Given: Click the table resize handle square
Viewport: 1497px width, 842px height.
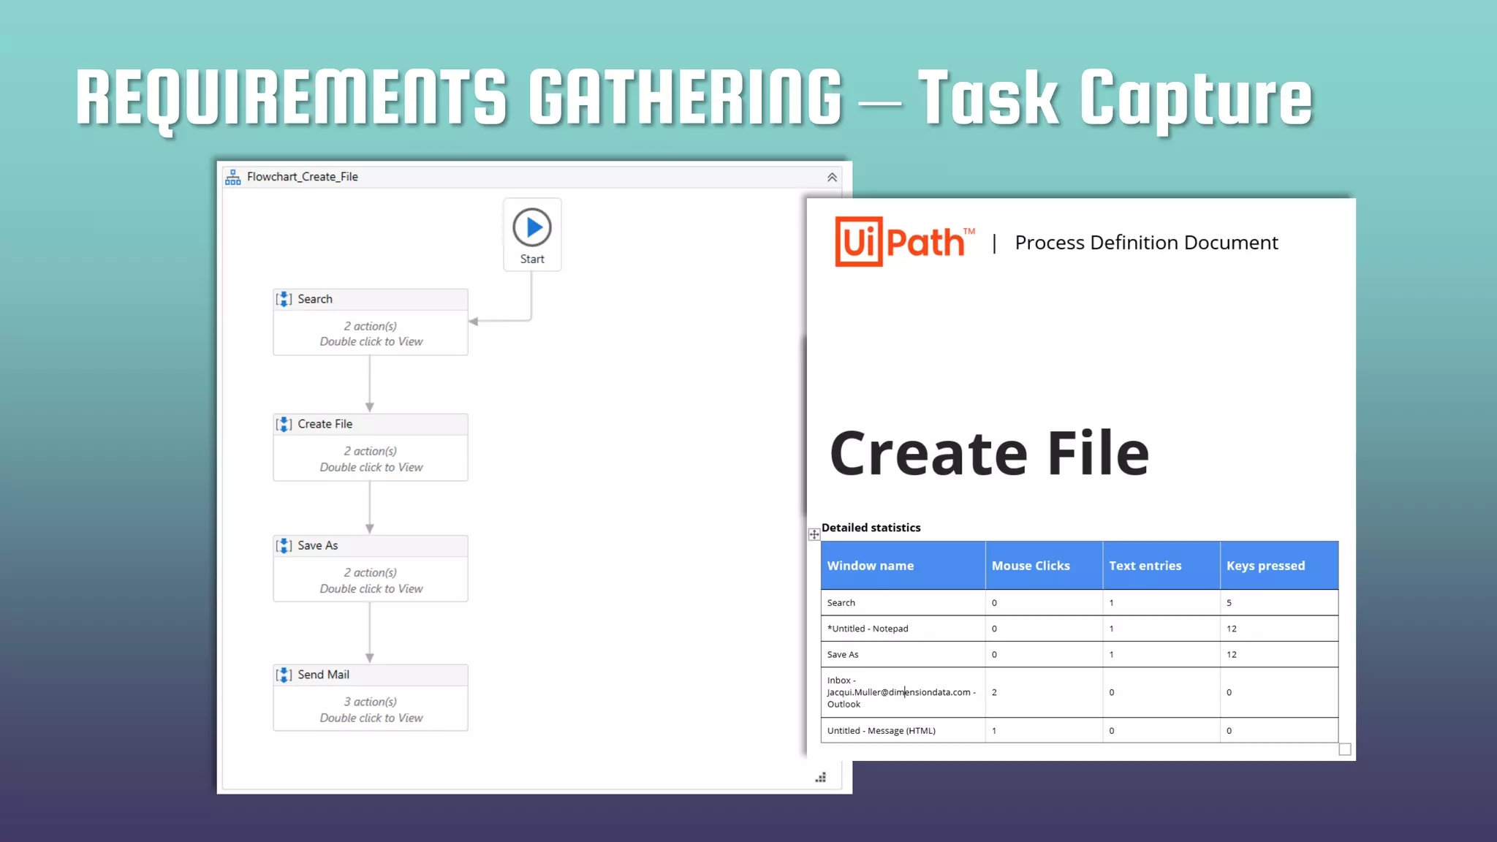Looking at the screenshot, I should pos(1345,749).
